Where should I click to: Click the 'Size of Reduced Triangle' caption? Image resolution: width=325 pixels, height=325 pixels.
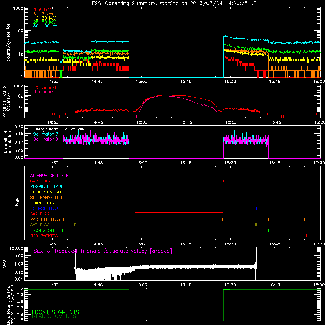pyautogui.click(x=103, y=251)
